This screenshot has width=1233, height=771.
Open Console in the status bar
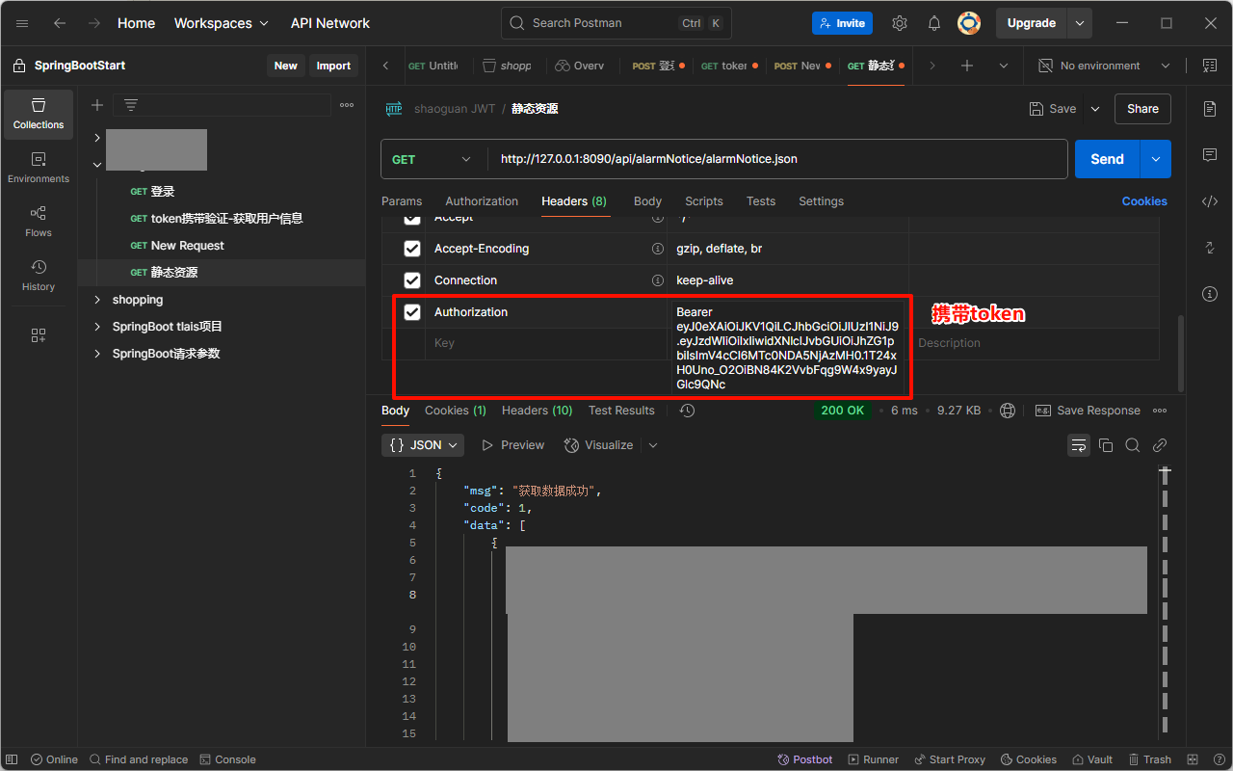pos(227,759)
